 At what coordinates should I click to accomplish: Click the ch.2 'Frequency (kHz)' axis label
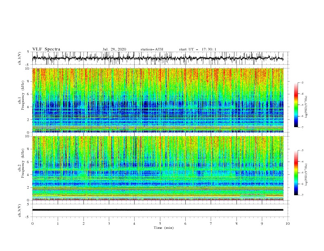click(23, 163)
